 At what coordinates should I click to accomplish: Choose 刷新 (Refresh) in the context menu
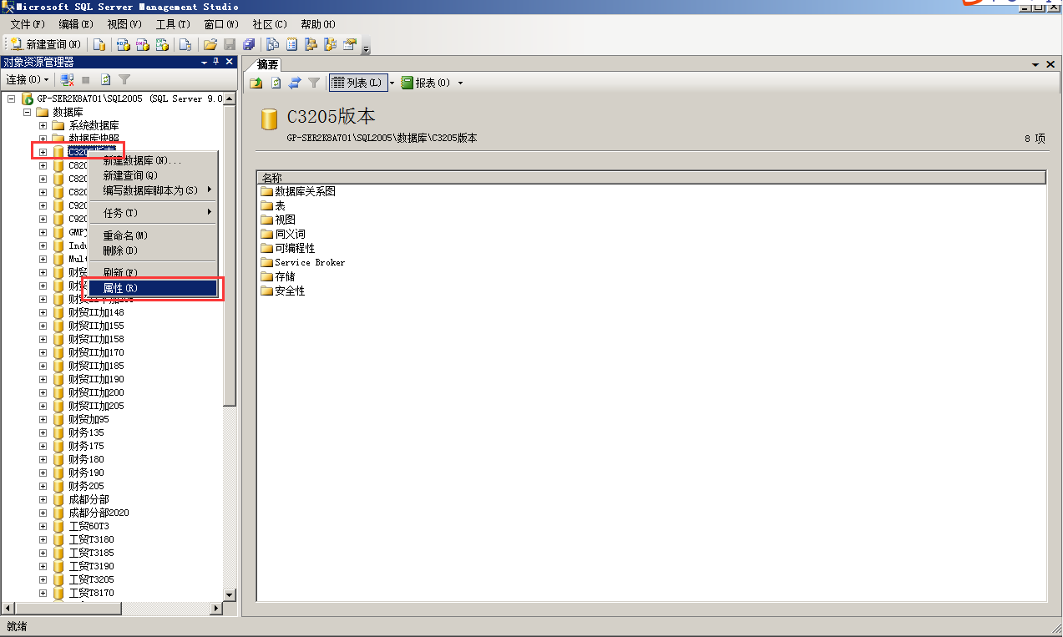pyautogui.click(x=154, y=273)
